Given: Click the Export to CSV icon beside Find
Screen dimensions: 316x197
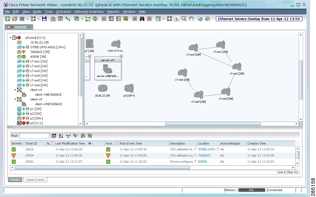Looking at the screenshot, I should (54, 136).
